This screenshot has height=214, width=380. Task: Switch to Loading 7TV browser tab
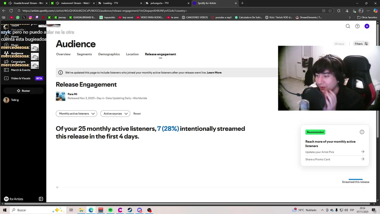[x=120, y=3]
